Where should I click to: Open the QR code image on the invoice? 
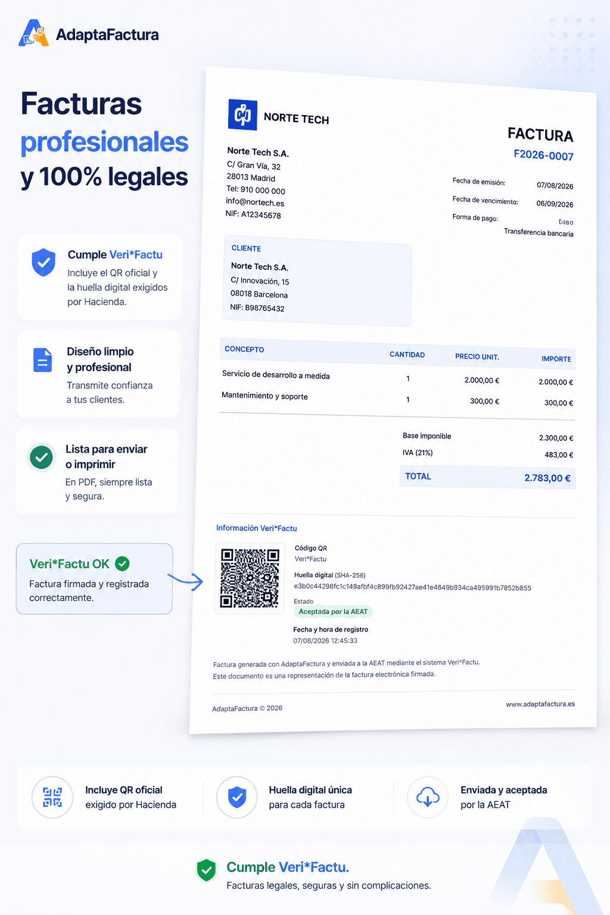250,578
